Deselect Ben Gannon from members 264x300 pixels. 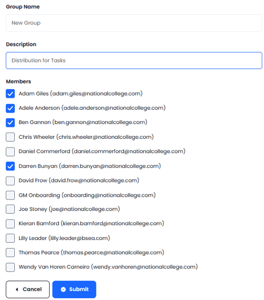(x=10, y=123)
